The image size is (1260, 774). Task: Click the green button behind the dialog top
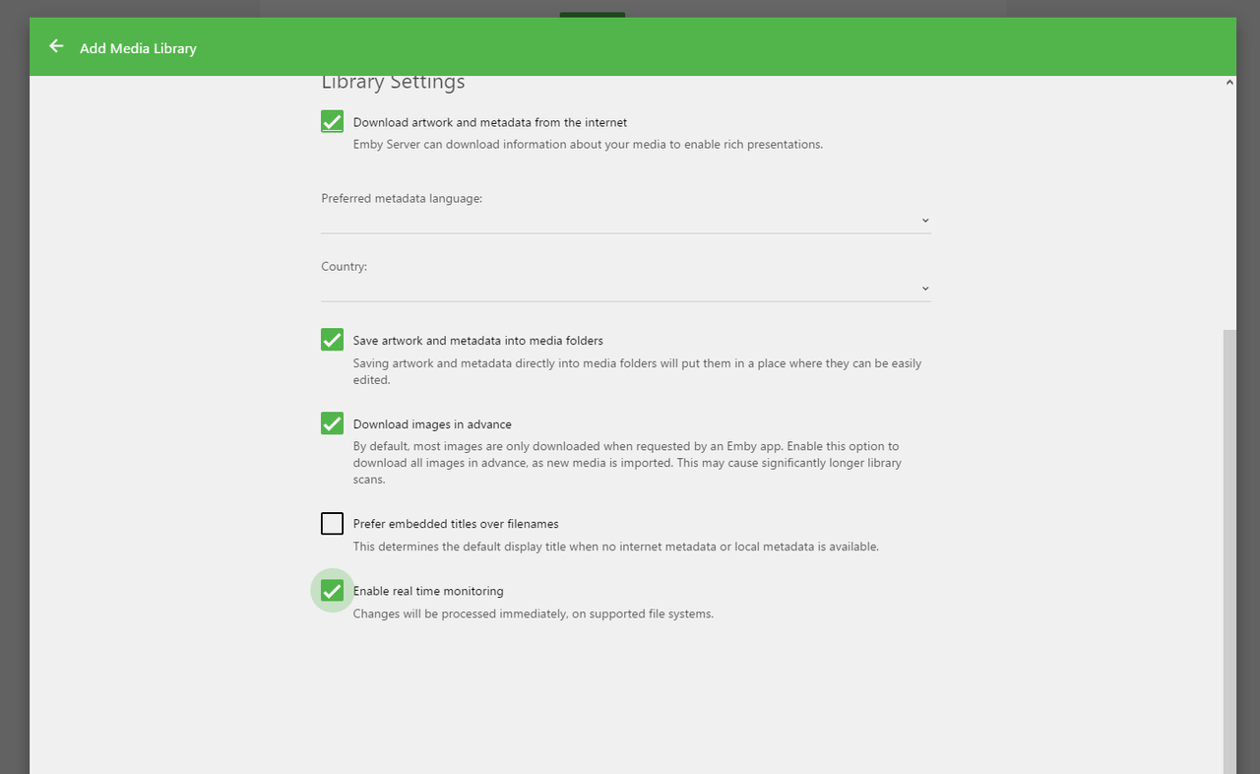pos(593,14)
